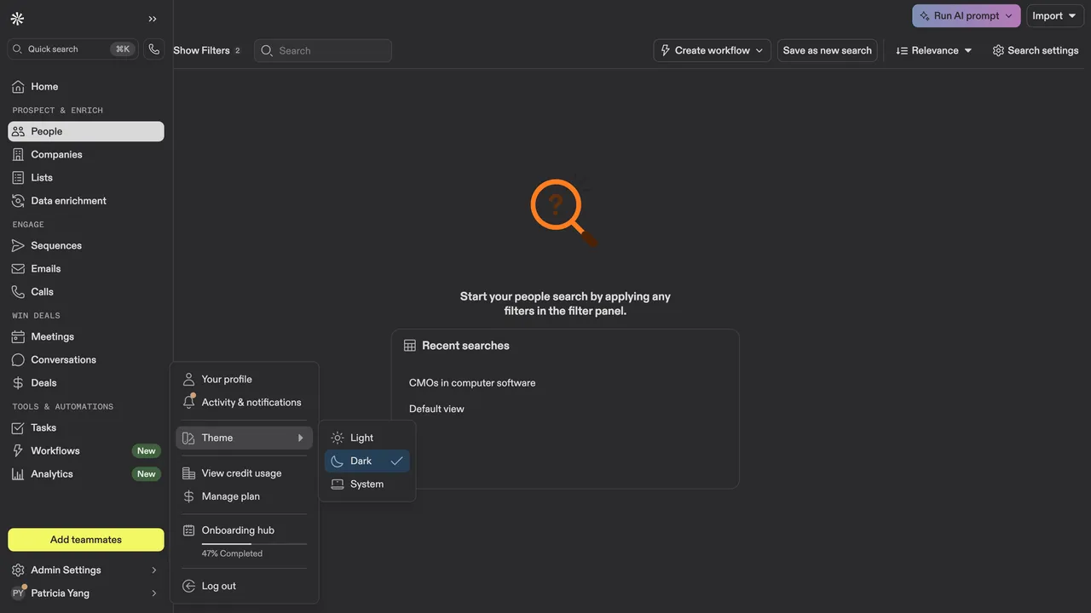Click the Conversations bubble icon
Viewport: 1091px width, 613px height.
point(18,360)
